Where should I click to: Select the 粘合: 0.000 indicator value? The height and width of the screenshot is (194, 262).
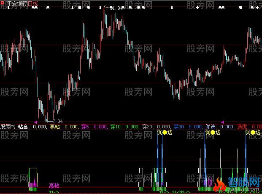point(32,127)
